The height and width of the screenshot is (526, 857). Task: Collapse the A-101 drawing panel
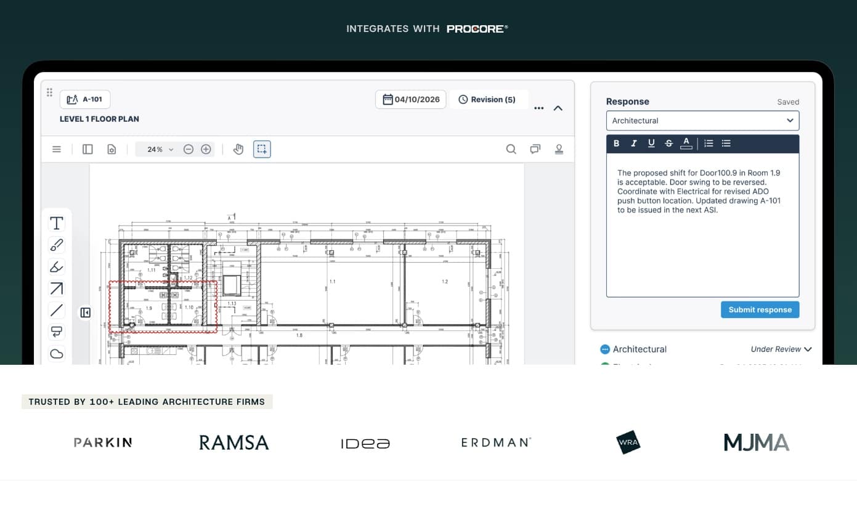[x=558, y=108]
